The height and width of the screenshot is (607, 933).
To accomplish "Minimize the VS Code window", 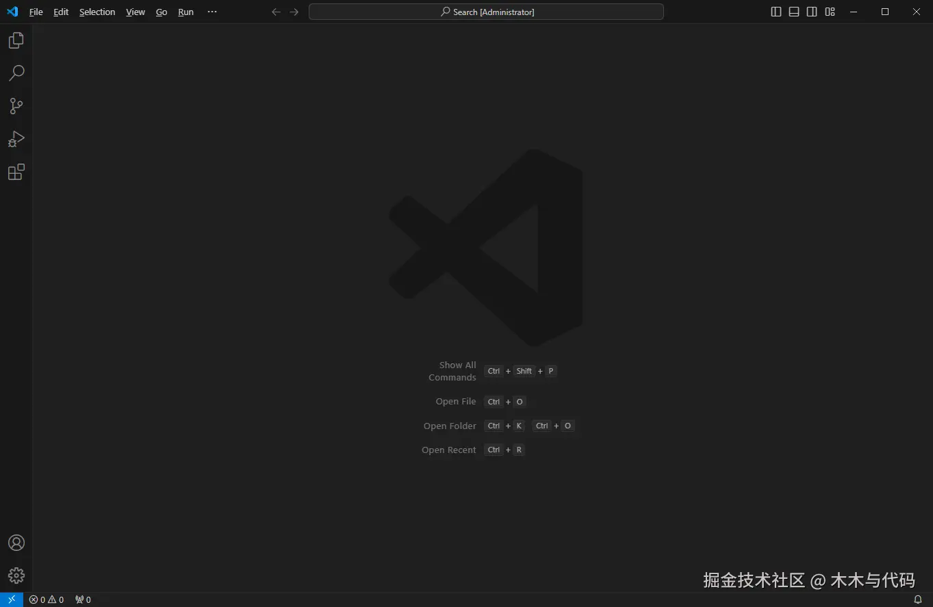I will [x=854, y=12].
